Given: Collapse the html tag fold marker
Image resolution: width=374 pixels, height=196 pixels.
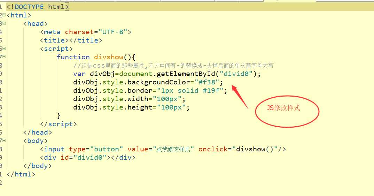Looking at the screenshot, I should pos(4,15).
